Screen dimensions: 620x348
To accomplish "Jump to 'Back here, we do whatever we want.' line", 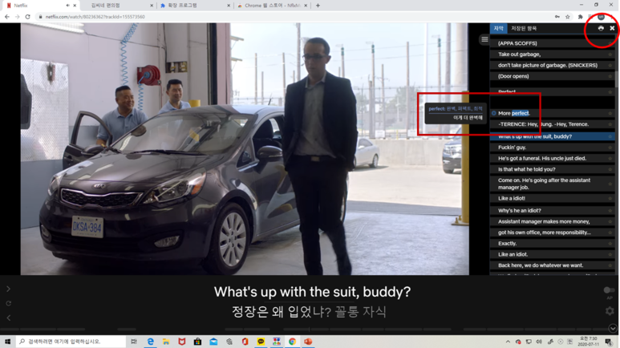I will 552,265.
